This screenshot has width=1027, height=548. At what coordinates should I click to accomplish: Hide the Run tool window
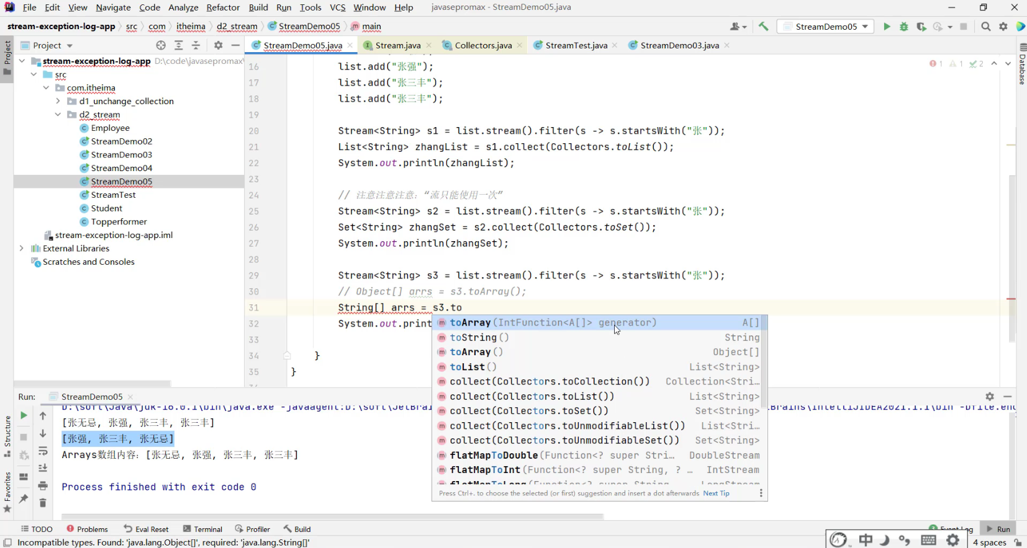pyautogui.click(x=1008, y=397)
